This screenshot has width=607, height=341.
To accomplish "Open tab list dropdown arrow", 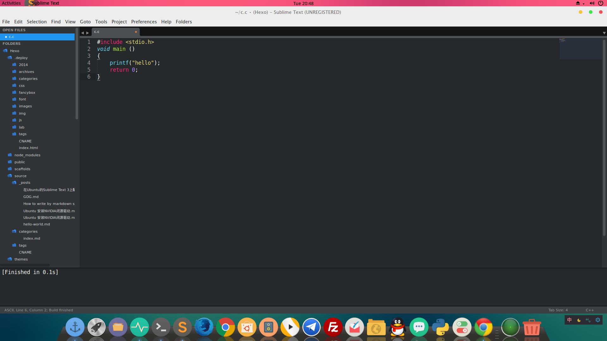I will (604, 33).
